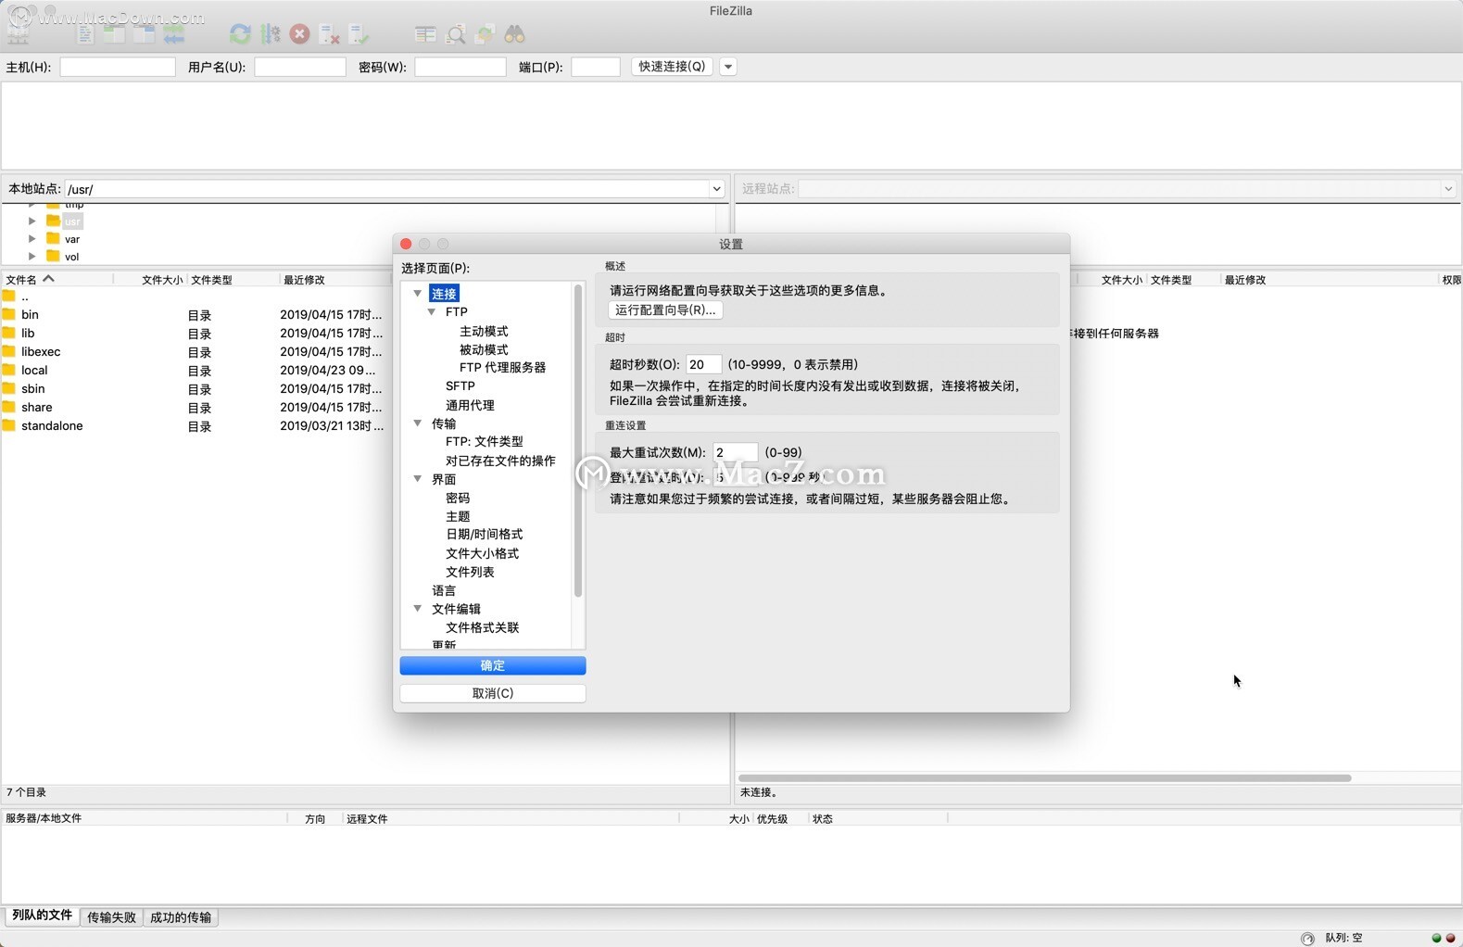Select 语言 settings page
Viewport: 1463px width, 947px height.
tap(444, 590)
